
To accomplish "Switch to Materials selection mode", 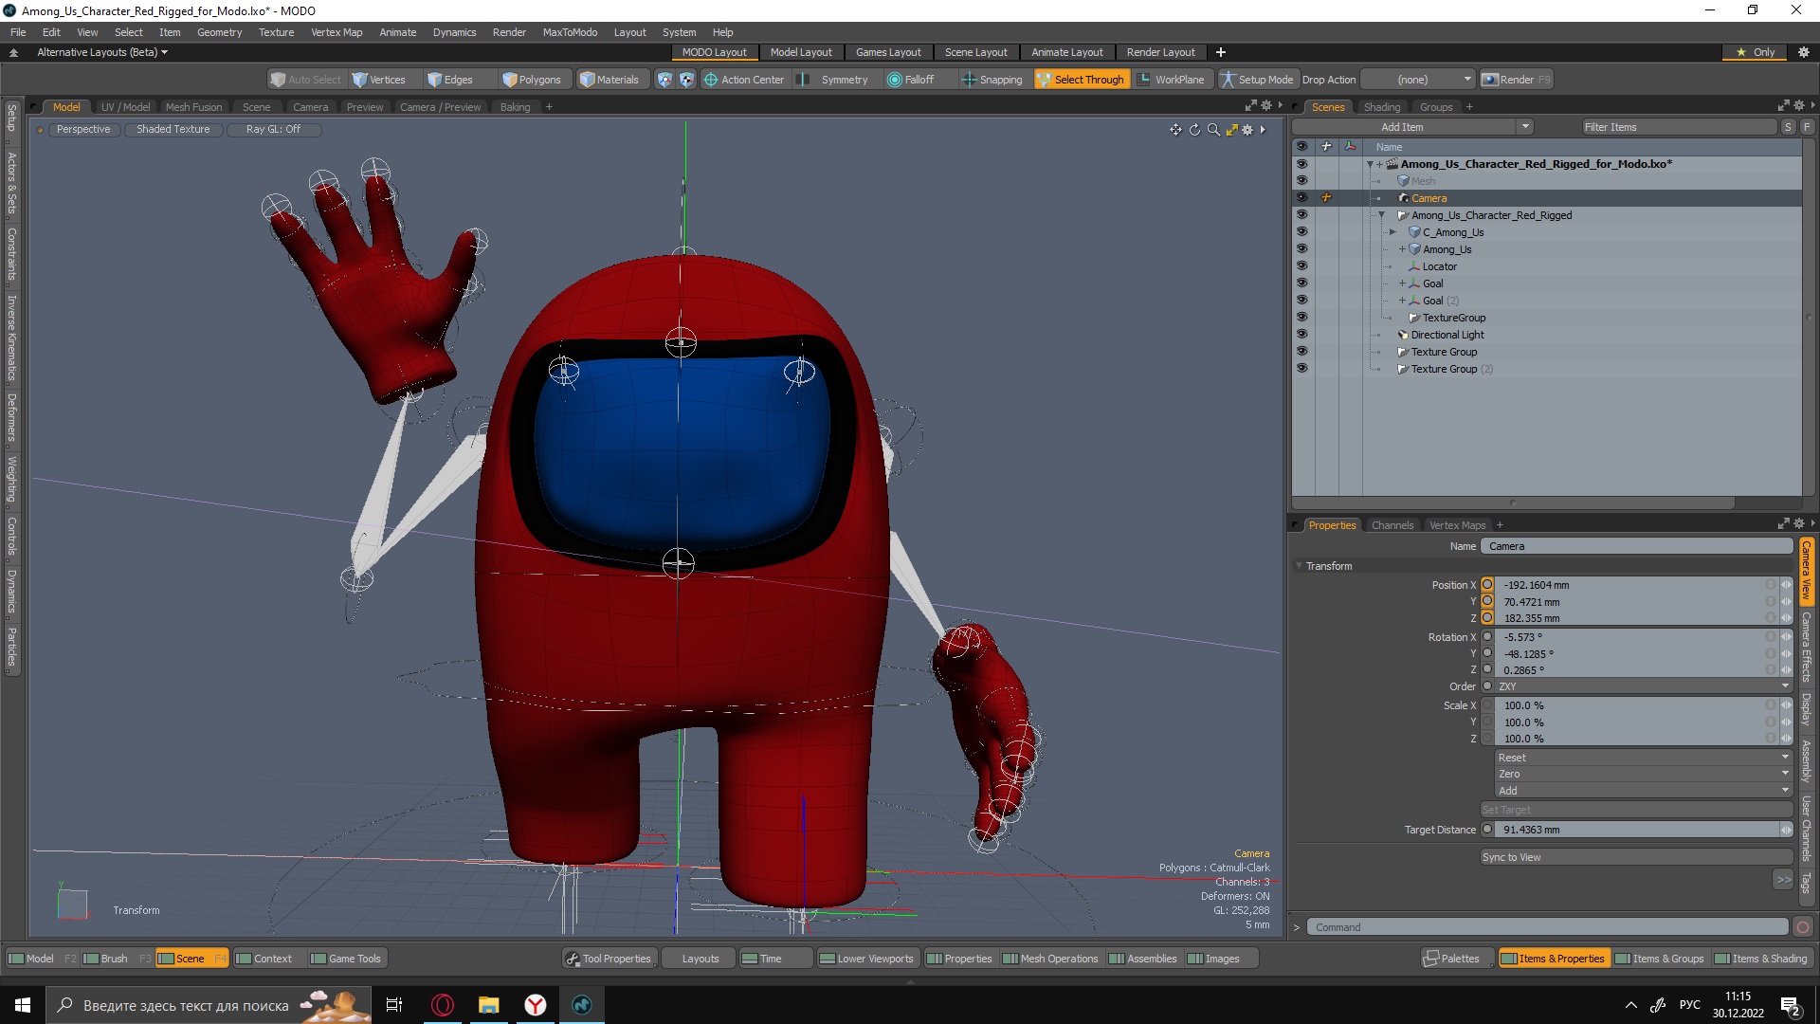I will click(610, 80).
